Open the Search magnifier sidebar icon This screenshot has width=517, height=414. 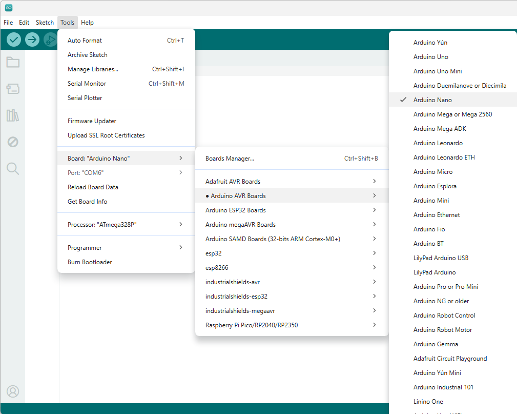13,168
